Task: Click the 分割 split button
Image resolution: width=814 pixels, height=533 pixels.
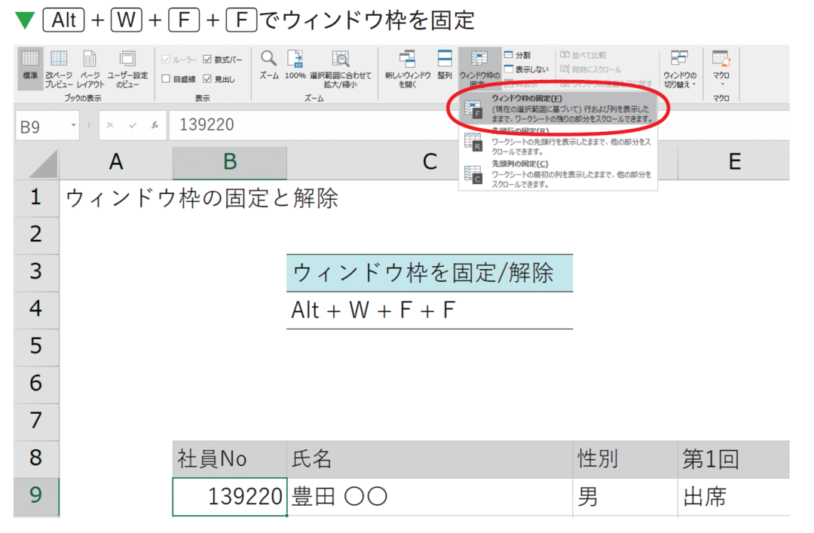Action: click(517, 55)
